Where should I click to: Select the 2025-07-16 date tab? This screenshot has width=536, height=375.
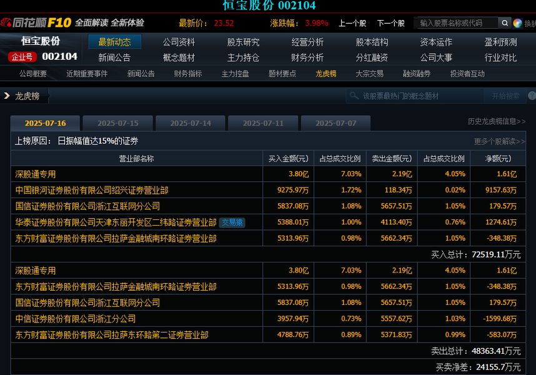45,123
